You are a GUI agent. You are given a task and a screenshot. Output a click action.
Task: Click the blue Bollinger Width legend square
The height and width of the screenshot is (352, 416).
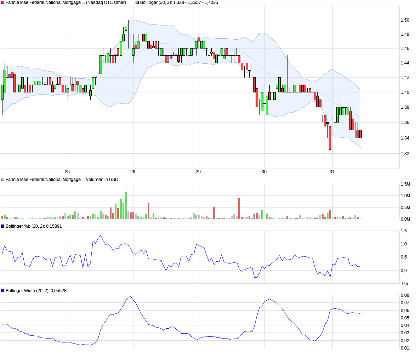pos(2,290)
